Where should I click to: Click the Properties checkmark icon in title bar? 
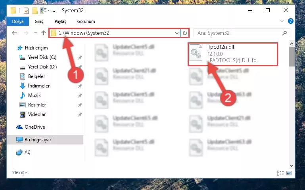26,11
